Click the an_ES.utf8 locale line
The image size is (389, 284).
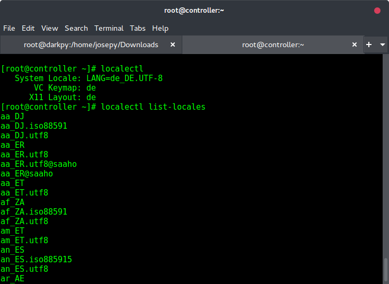[24, 269]
